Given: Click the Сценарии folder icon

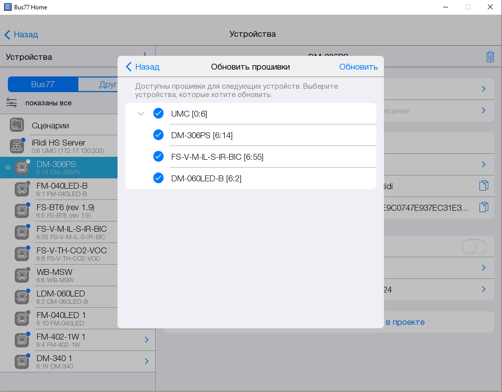Looking at the screenshot, I should point(17,125).
